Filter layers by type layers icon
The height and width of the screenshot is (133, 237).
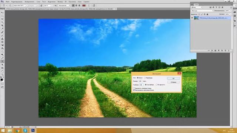[x=216, y=7]
